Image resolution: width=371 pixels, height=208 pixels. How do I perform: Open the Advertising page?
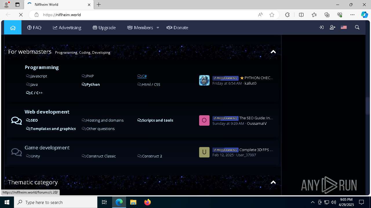coord(67,28)
